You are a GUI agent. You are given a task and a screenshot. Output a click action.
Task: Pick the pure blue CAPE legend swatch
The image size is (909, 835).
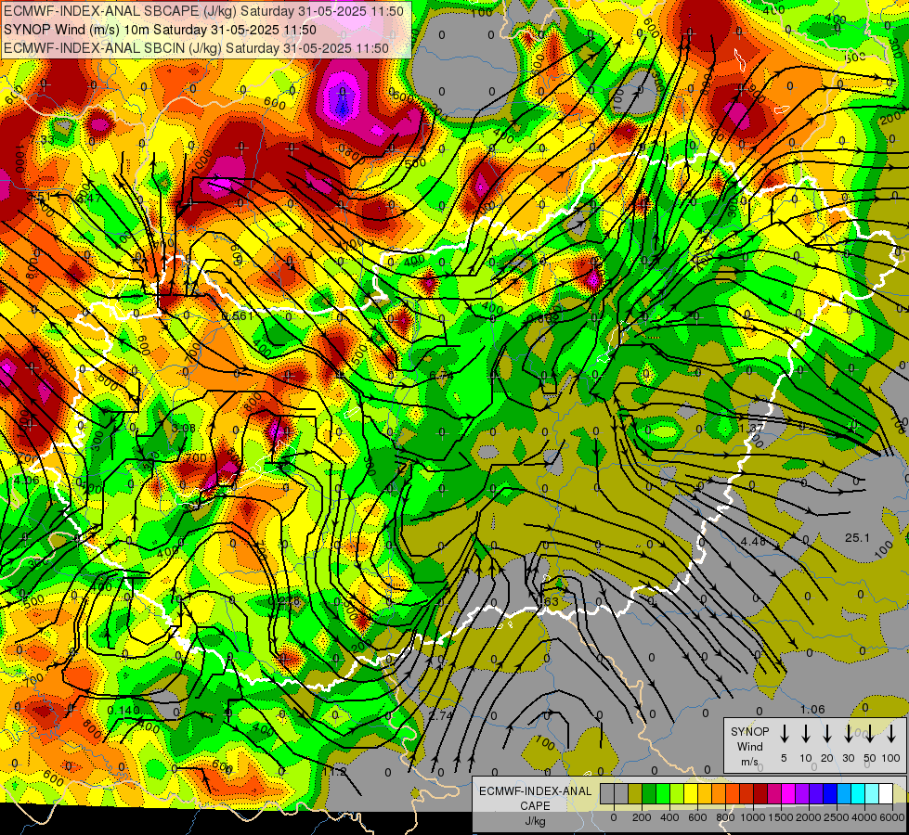point(829,793)
